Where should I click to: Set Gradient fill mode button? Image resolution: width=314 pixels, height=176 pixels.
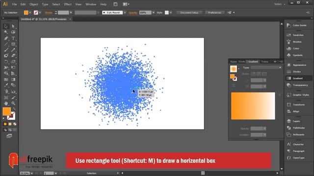pos(10,124)
